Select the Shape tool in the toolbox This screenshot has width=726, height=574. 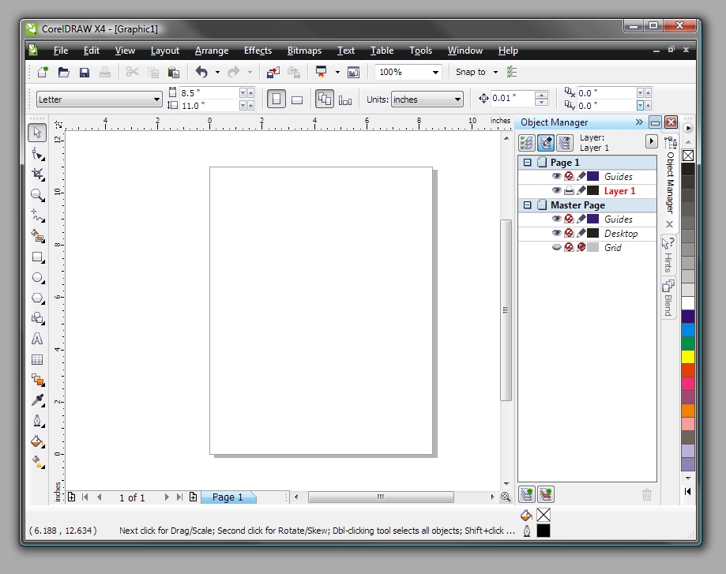(37, 154)
